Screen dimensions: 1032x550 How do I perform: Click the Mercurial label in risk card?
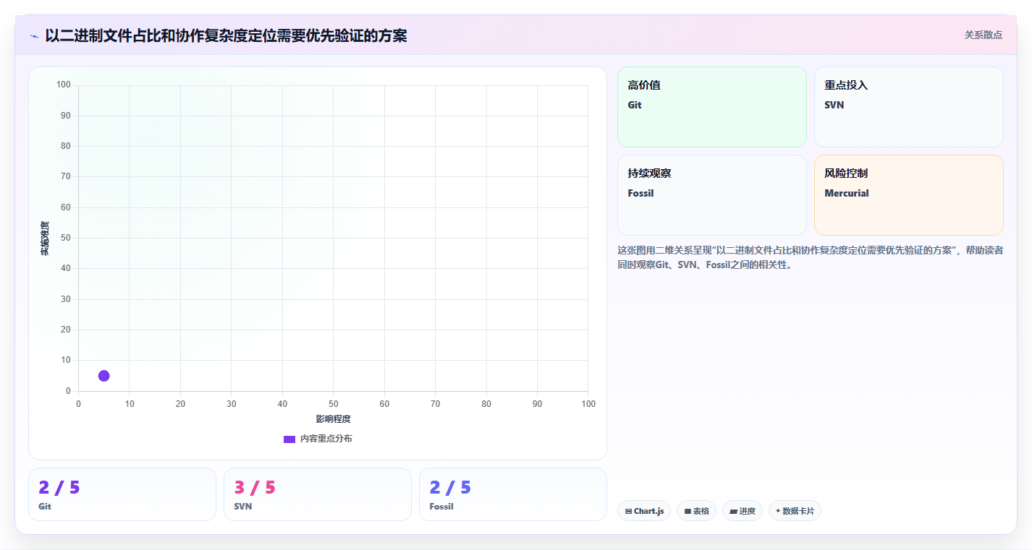[847, 193]
